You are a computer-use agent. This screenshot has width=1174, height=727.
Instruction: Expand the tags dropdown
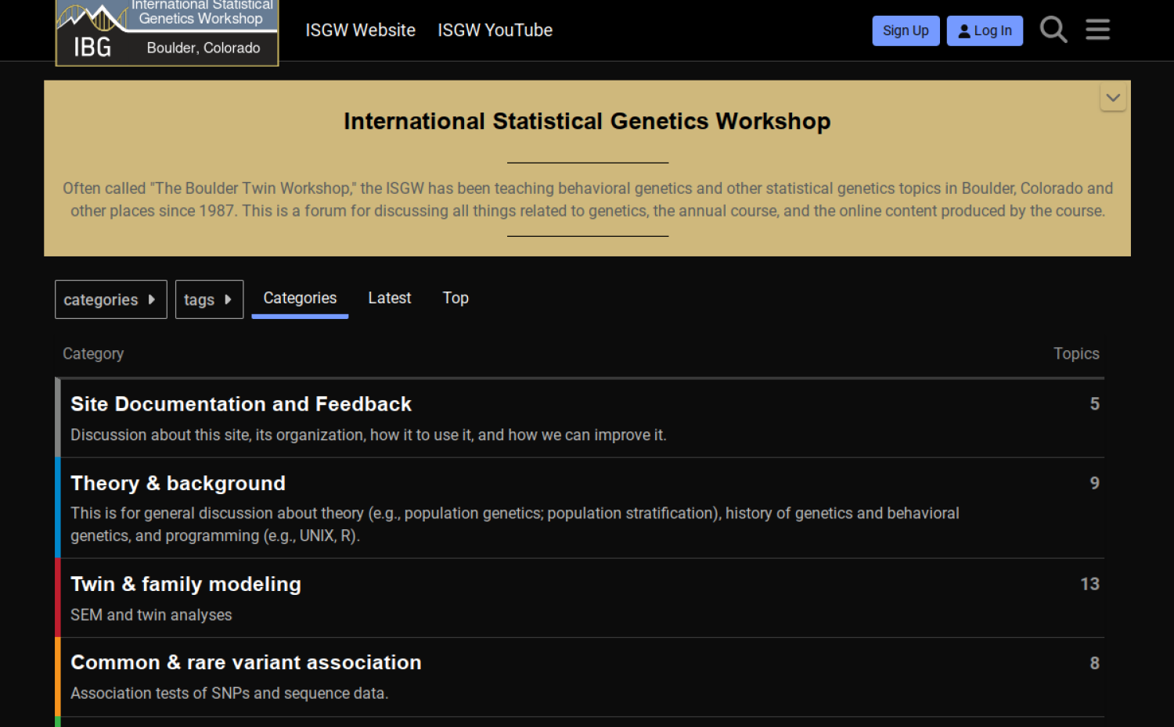point(209,299)
